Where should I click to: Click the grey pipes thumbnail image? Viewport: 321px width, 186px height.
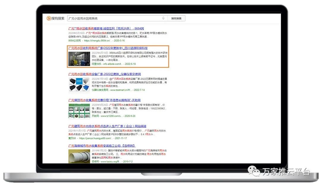tap(79, 156)
